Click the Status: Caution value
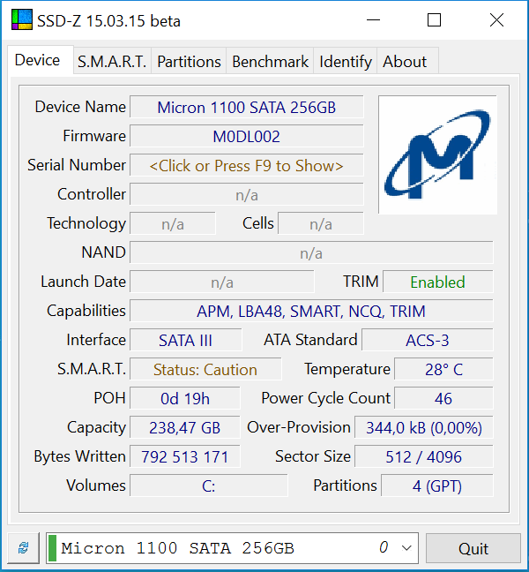529x572 pixels. (x=205, y=370)
